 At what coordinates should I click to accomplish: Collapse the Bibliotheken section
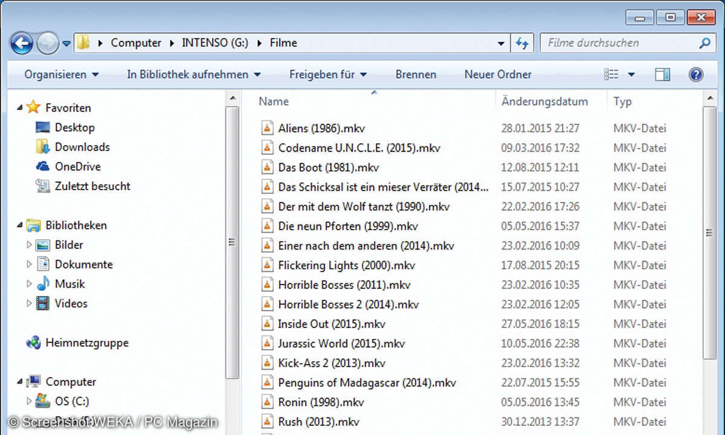[19, 225]
